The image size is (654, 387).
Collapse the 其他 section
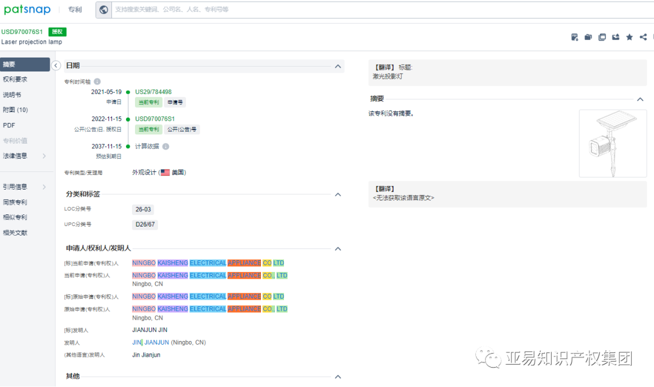(x=338, y=377)
